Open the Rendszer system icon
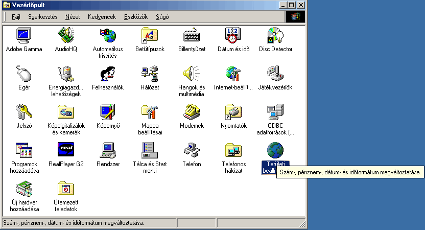The width and height of the screenshot is (425, 230). (108, 151)
